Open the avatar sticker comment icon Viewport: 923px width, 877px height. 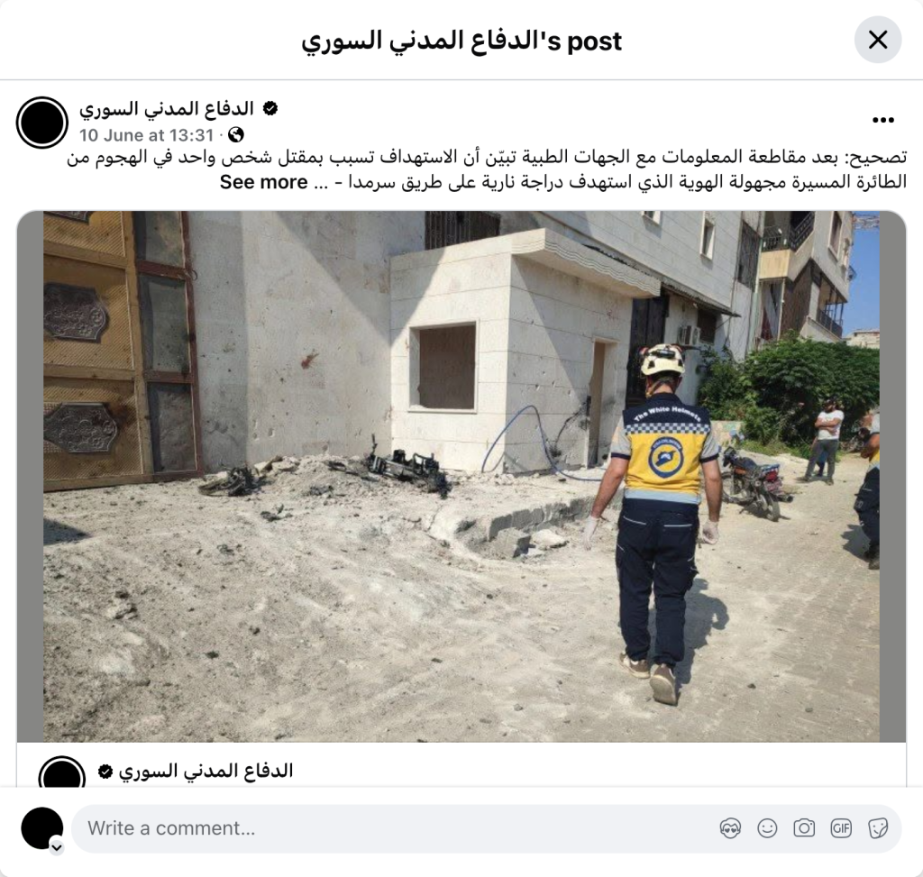click(730, 828)
